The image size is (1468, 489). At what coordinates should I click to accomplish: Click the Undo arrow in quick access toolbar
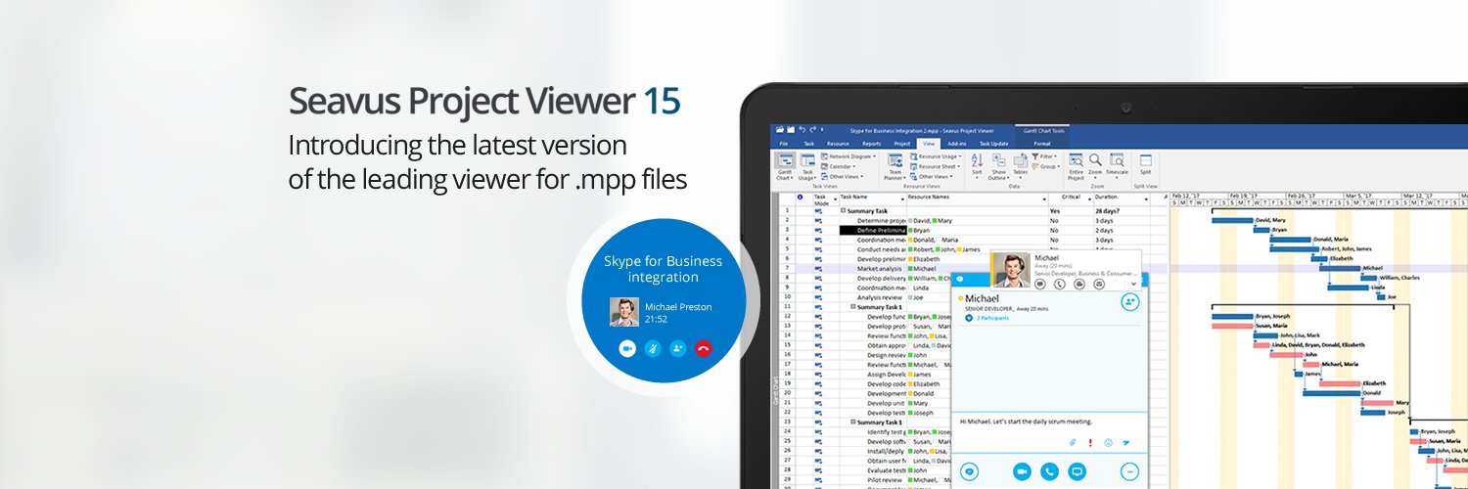point(801,129)
